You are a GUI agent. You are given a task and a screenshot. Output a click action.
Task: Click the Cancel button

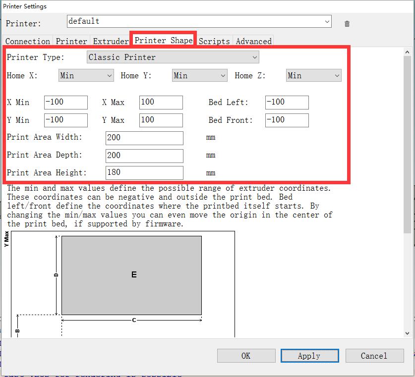pyautogui.click(x=374, y=356)
